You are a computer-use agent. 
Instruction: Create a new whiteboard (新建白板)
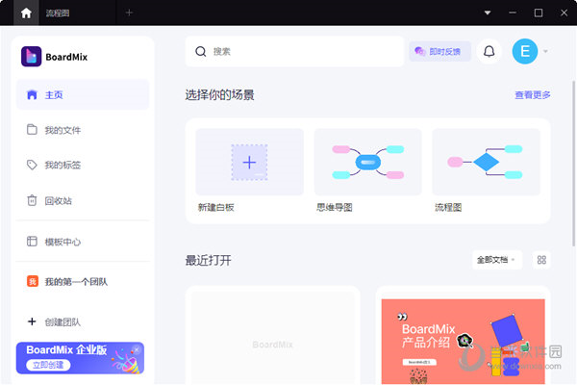[x=249, y=163]
